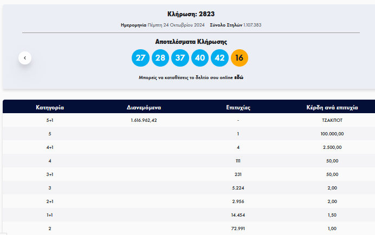Select the blue ball number 28

click(160, 57)
